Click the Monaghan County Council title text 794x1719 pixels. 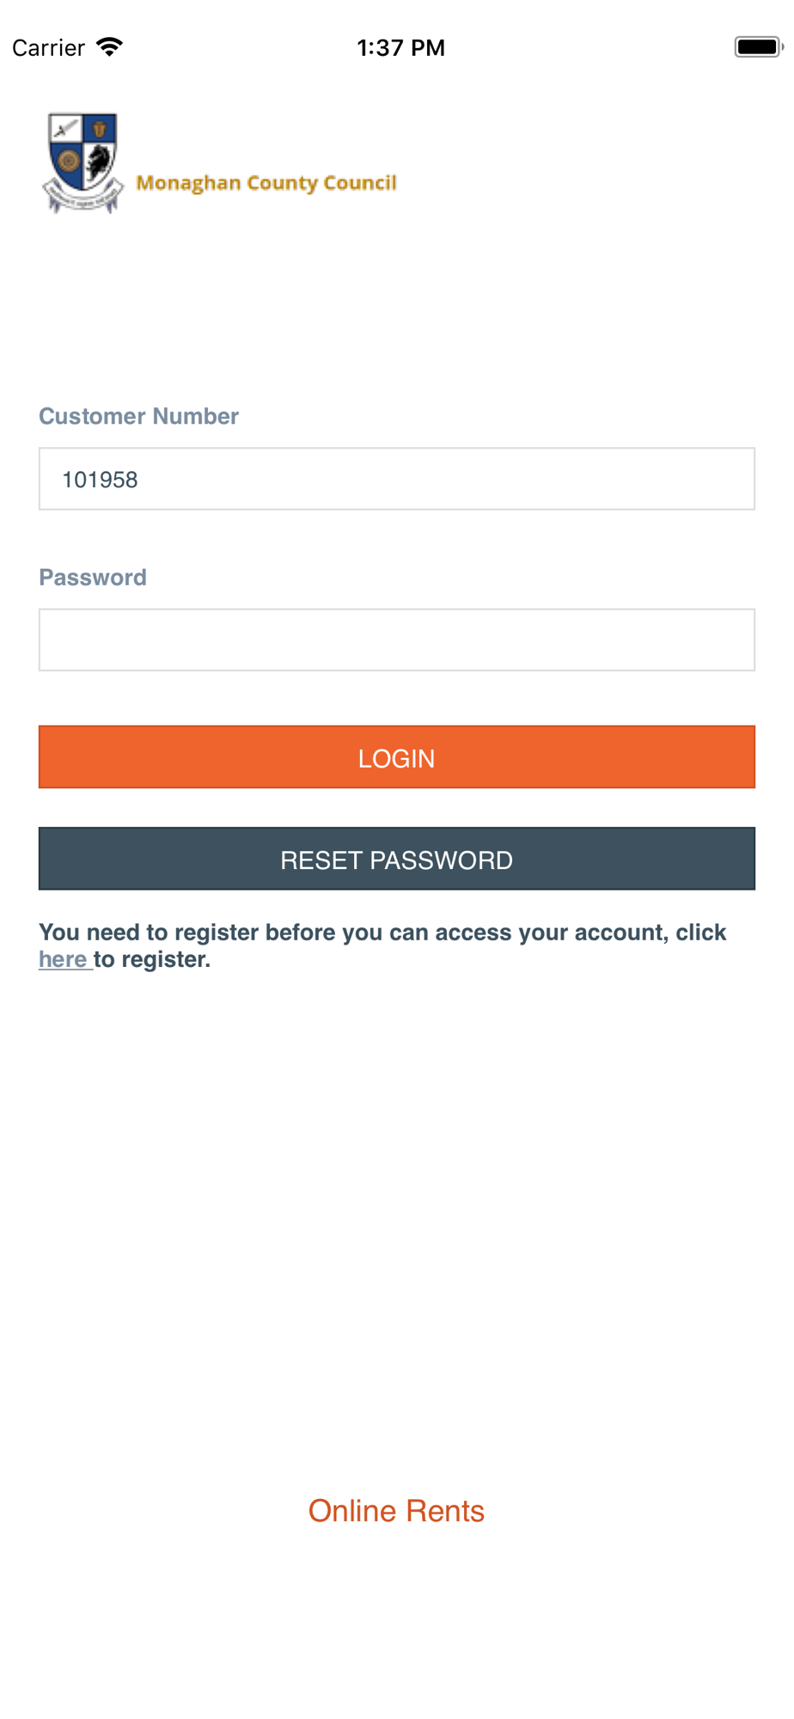266,183
